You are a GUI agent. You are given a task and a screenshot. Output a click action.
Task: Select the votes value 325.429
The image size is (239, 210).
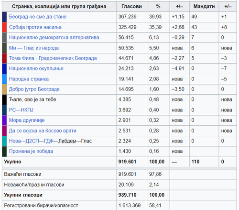(x=127, y=27)
